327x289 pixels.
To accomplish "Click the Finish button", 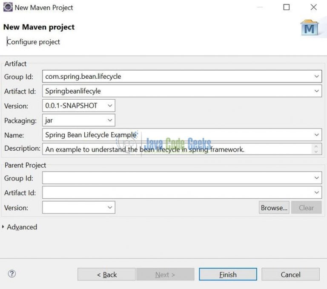I will pos(228,275).
